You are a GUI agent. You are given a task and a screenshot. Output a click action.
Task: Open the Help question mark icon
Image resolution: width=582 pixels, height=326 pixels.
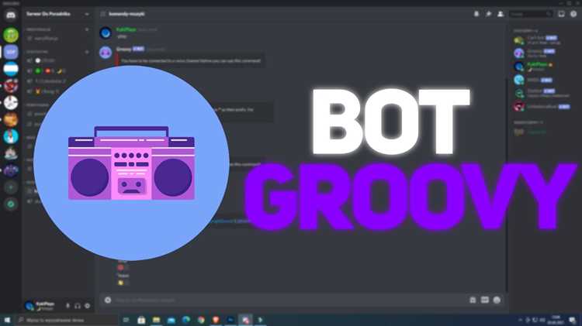click(x=573, y=14)
